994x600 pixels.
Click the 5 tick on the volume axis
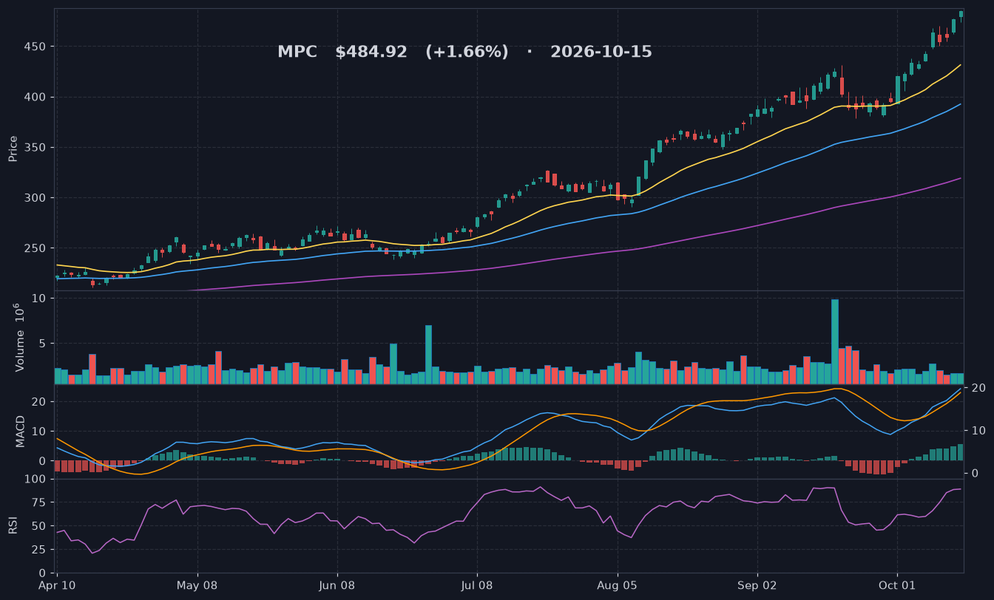pyautogui.click(x=44, y=344)
